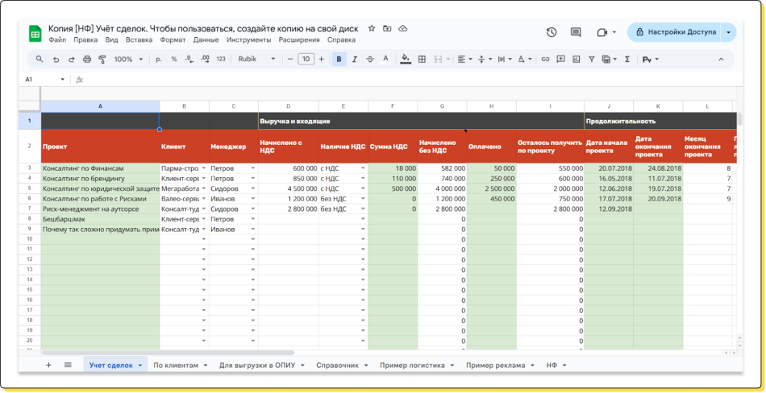Click the insert chart icon

[576, 59]
